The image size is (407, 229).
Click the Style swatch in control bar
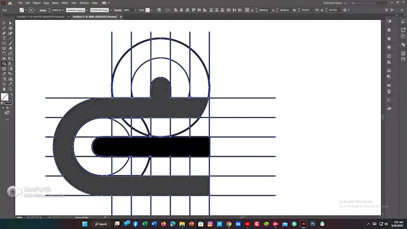click(147, 10)
